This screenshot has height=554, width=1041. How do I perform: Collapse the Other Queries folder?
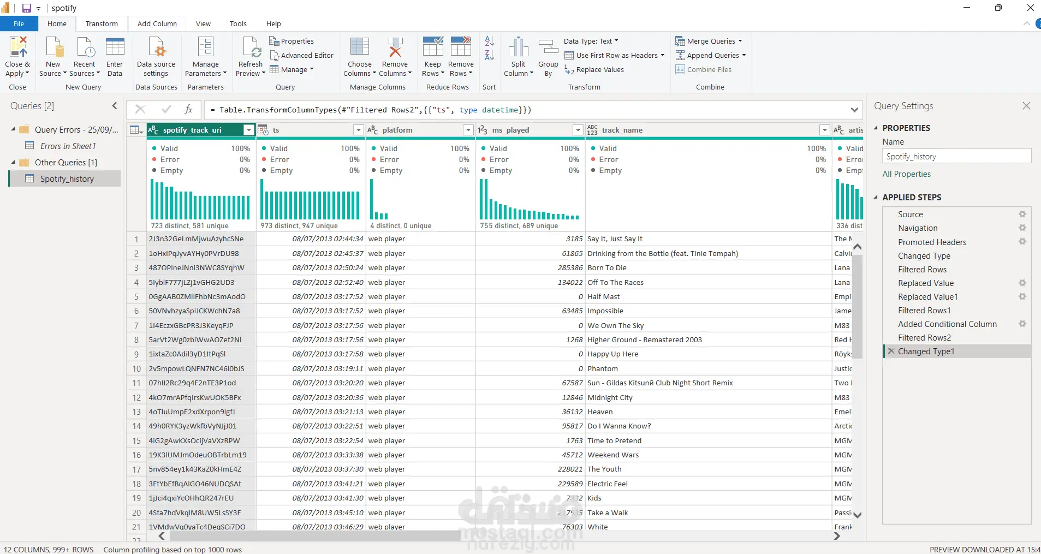click(x=13, y=162)
